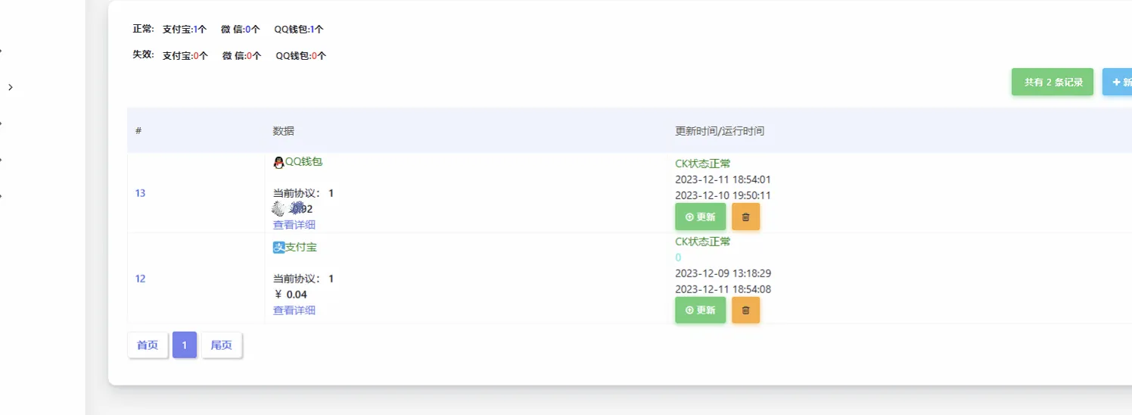
Task: Expand the second sidebar chevron arrow
Action: tap(11, 87)
